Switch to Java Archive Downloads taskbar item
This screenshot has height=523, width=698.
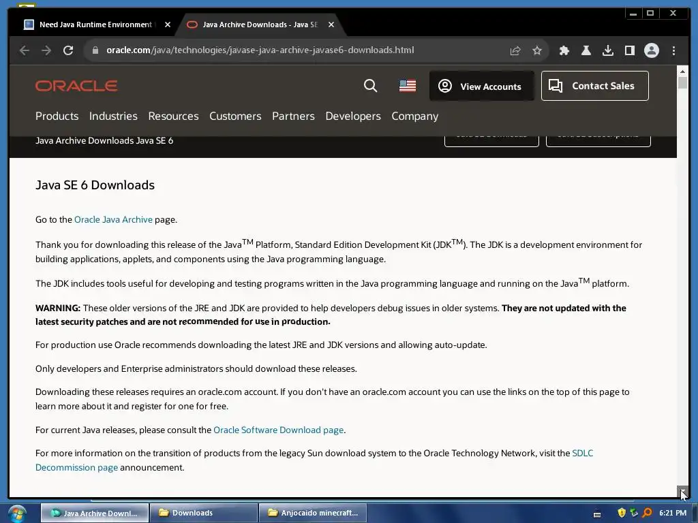[95, 513]
